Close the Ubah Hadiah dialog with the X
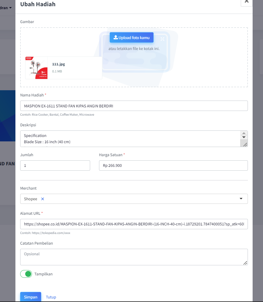This screenshot has height=302, width=263. (x=246, y=2)
